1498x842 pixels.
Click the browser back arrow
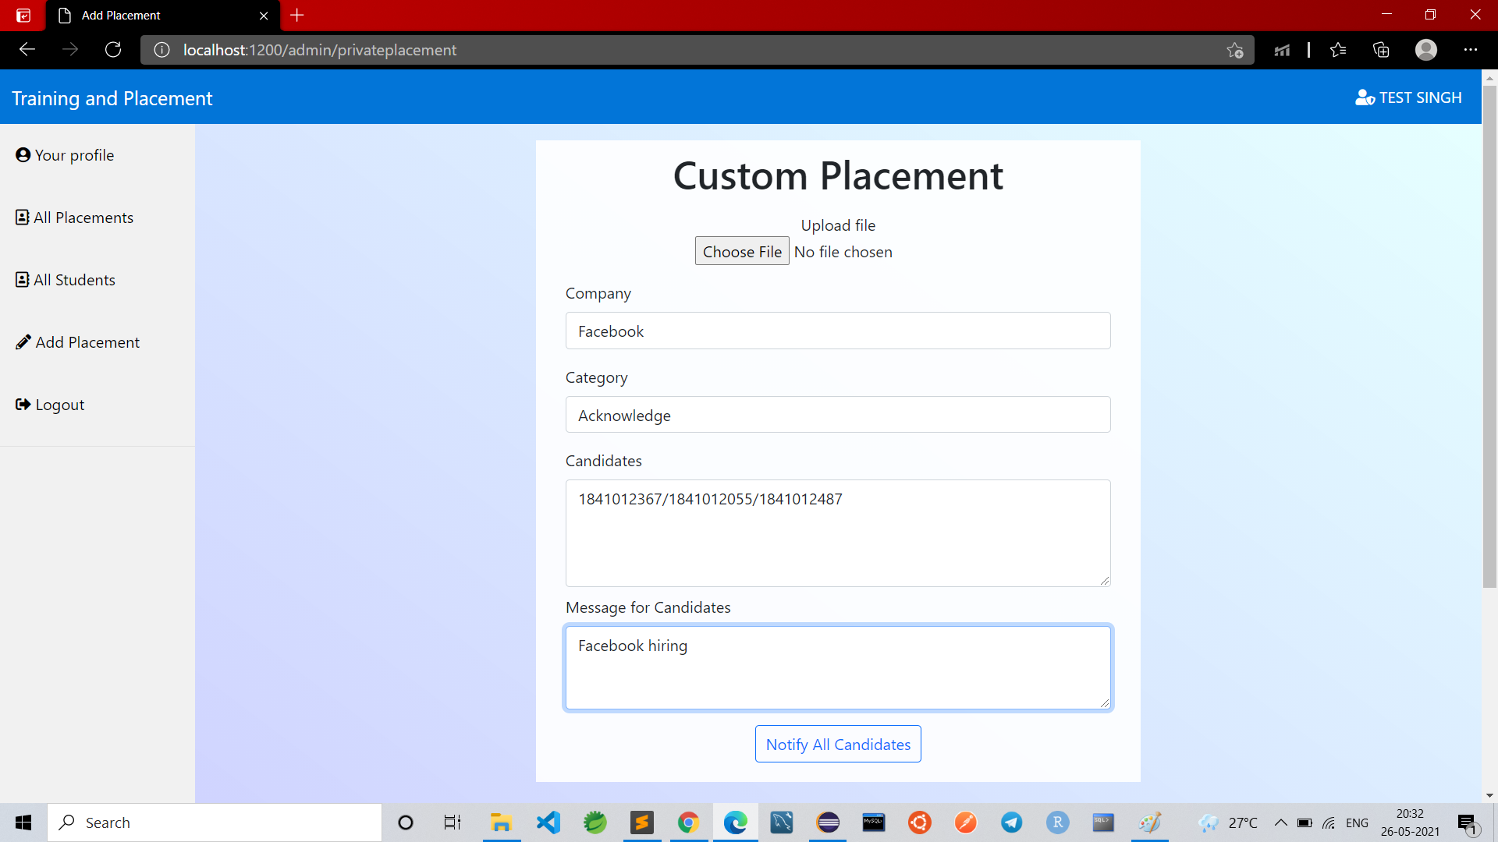[27, 49]
